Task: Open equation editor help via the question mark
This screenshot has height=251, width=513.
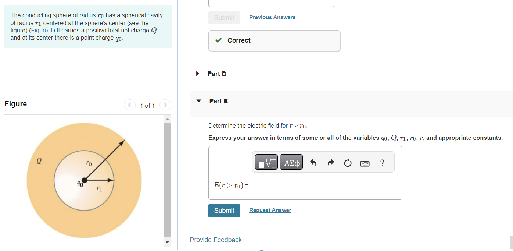Action: click(x=382, y=162)
